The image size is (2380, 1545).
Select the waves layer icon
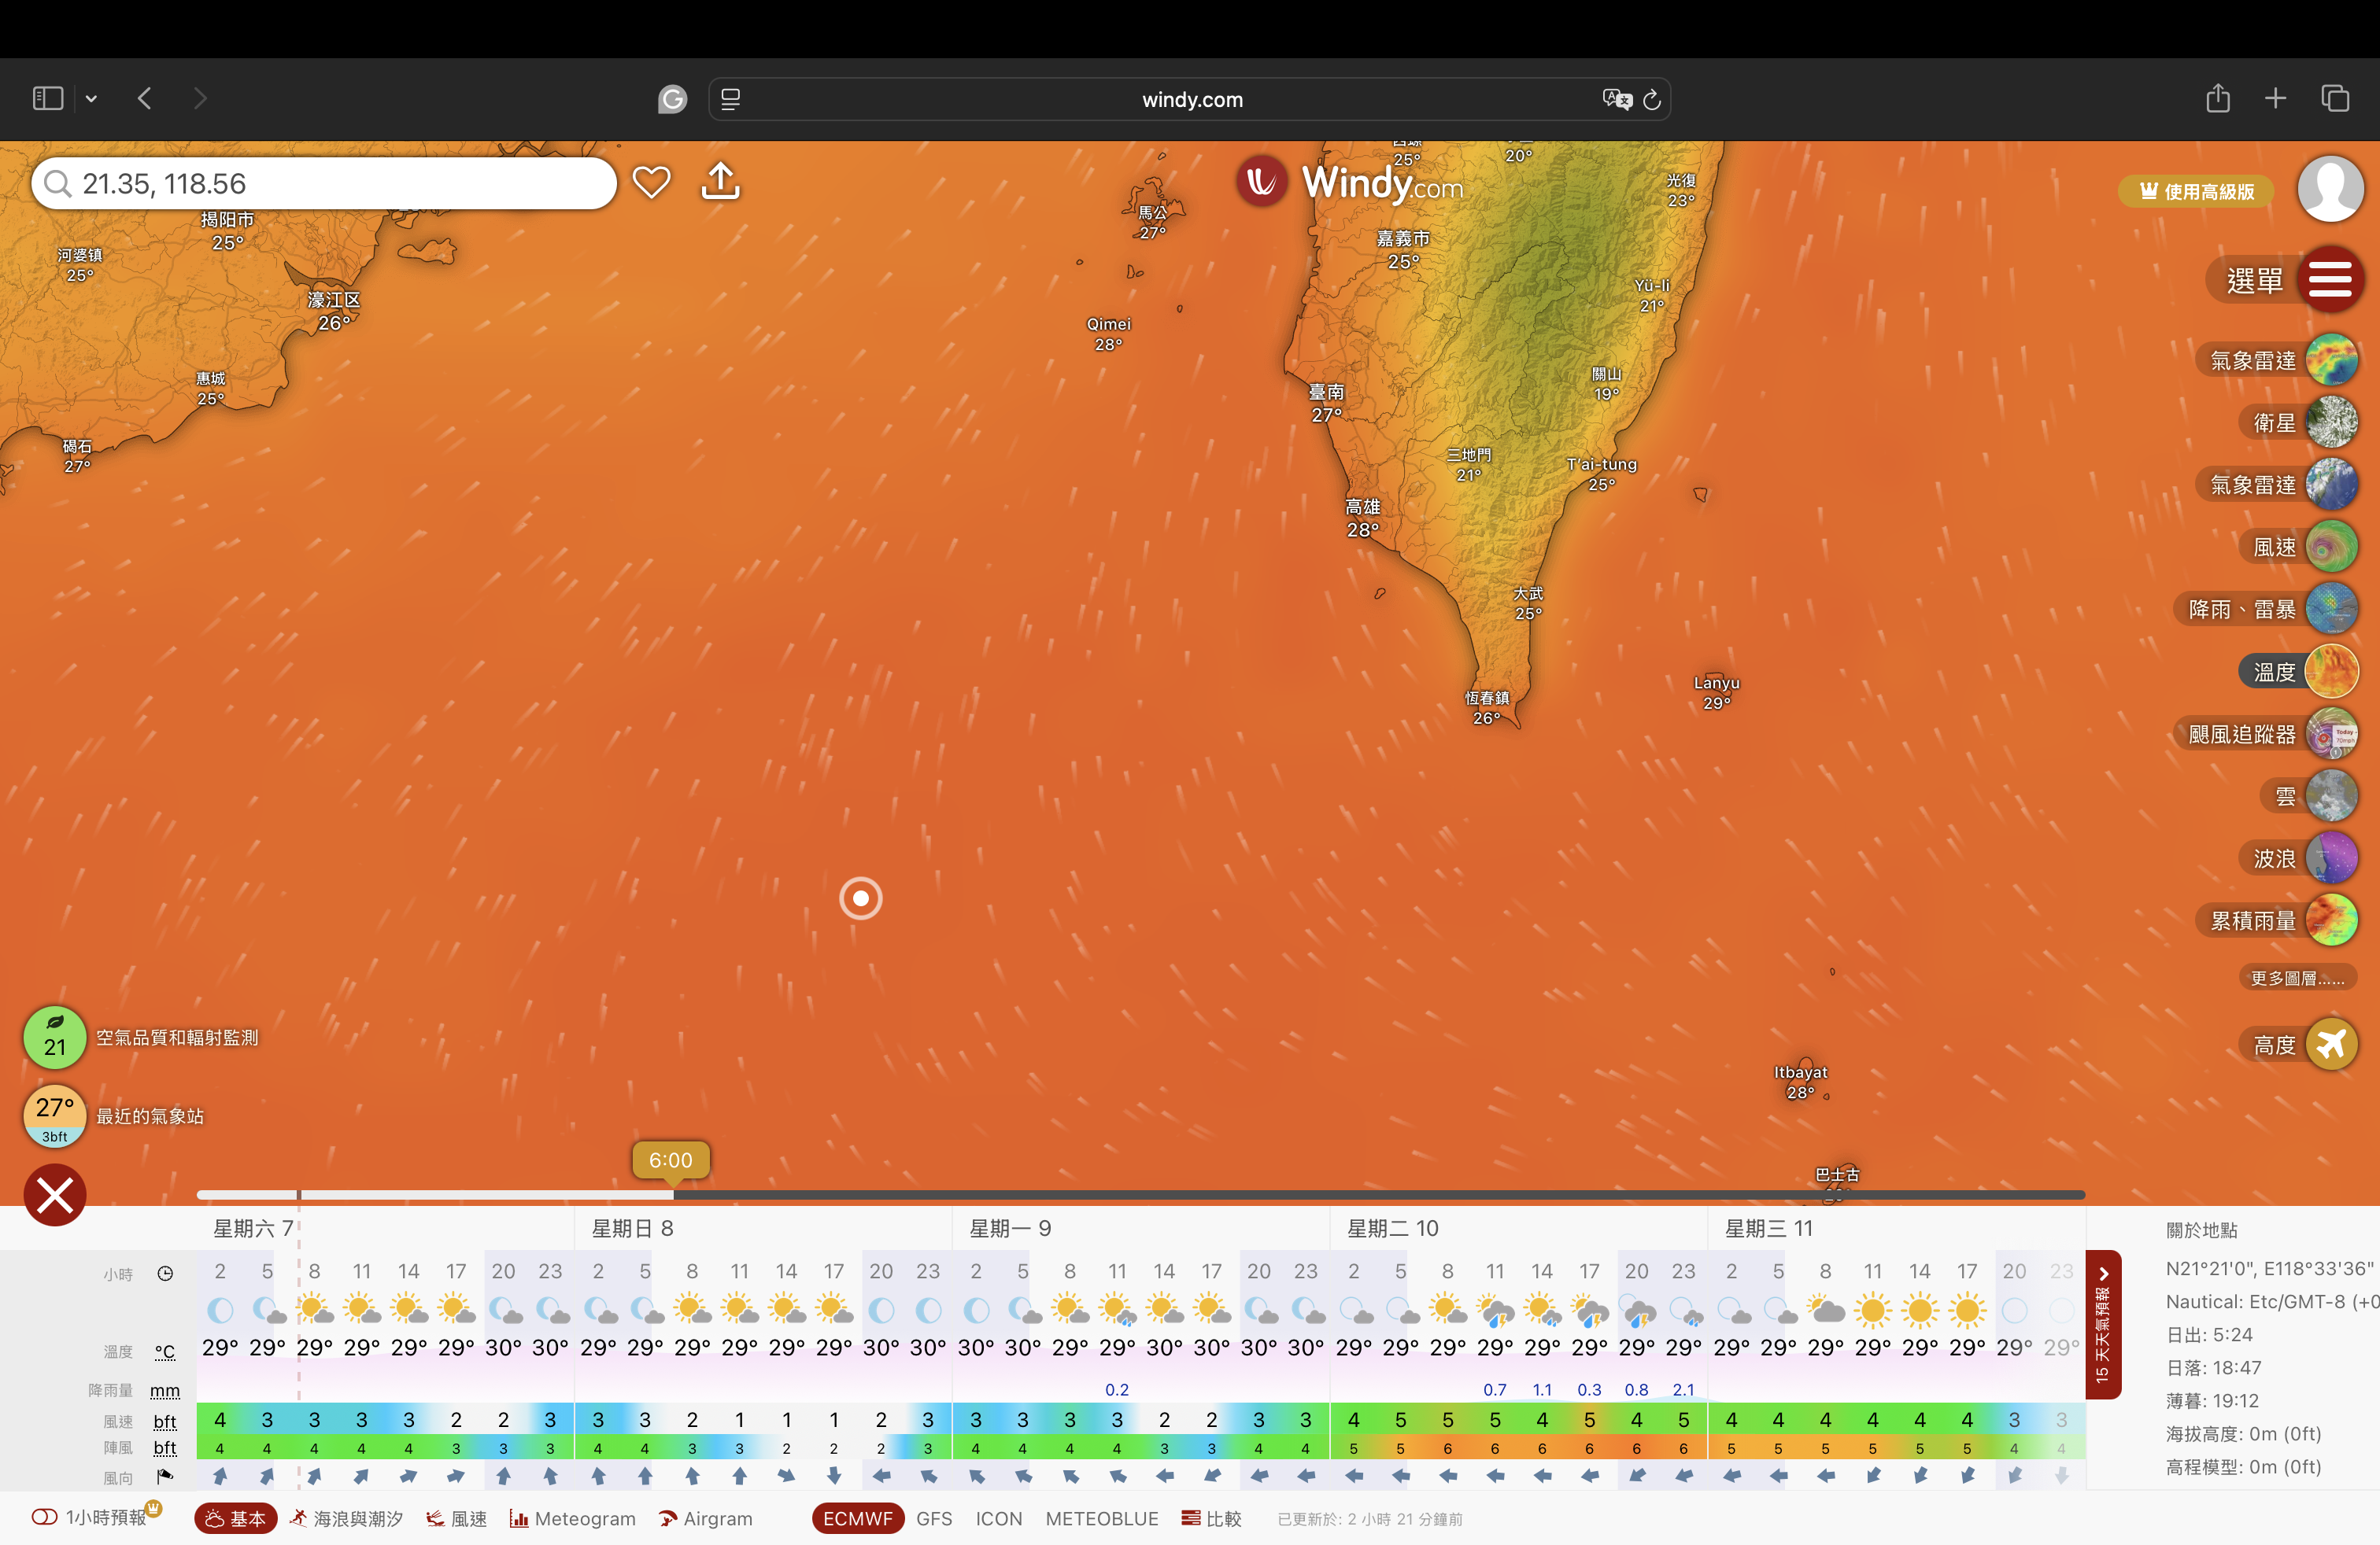click(x=2331, y=858)
